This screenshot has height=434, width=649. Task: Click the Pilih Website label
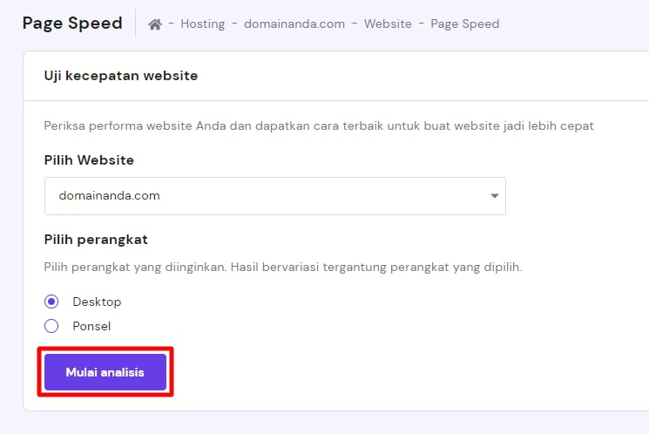tap(89, 160)
